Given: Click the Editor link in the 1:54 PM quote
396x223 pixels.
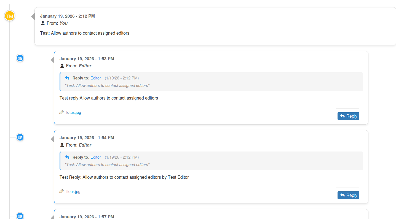Looking at the screenshot, I should click(x=96, y=157).
